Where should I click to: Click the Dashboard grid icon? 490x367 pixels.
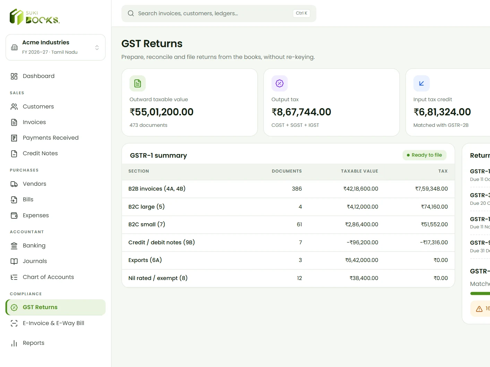pos(14,76)
